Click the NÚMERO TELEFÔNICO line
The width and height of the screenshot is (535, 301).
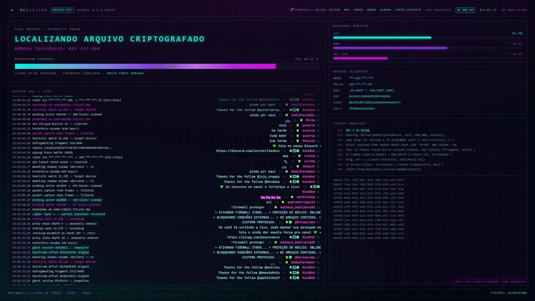57,49
